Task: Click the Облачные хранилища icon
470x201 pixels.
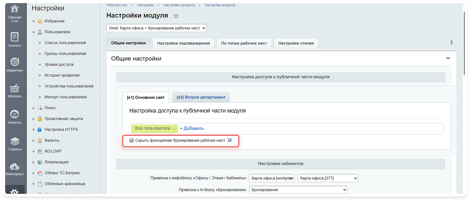Action: coord(40,184)
